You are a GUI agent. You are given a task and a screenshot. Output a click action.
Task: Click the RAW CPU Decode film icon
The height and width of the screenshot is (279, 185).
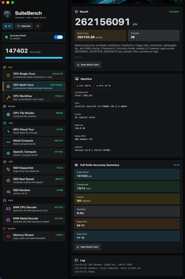pos(8,209)
